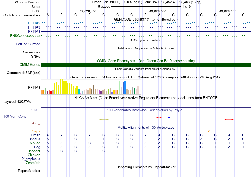This screenshot has width=251, height=177.
Task: Click the "X_tropicalis" species label
Action: 31,159
